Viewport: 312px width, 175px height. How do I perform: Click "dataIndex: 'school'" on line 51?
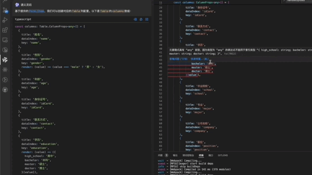pyautogui.click(x=201, y=90)
